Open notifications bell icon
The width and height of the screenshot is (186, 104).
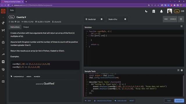(161, 11)
